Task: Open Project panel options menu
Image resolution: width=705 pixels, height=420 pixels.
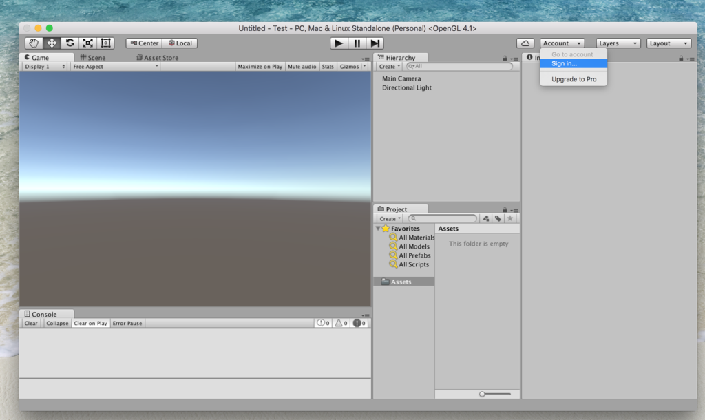Action: pyautogui.click(x=514, y=211)
